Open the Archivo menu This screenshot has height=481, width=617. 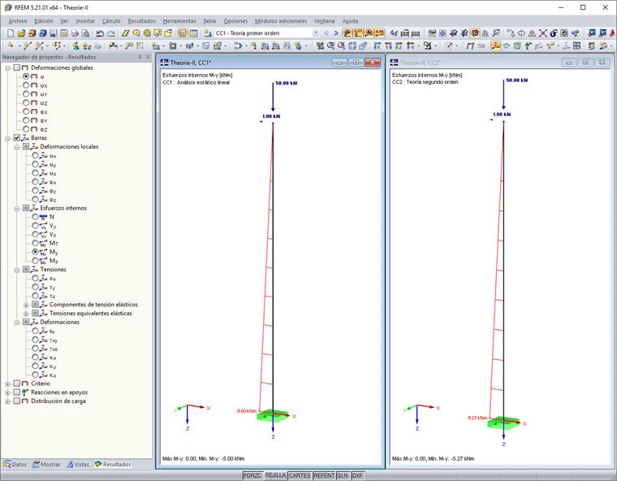18,21
